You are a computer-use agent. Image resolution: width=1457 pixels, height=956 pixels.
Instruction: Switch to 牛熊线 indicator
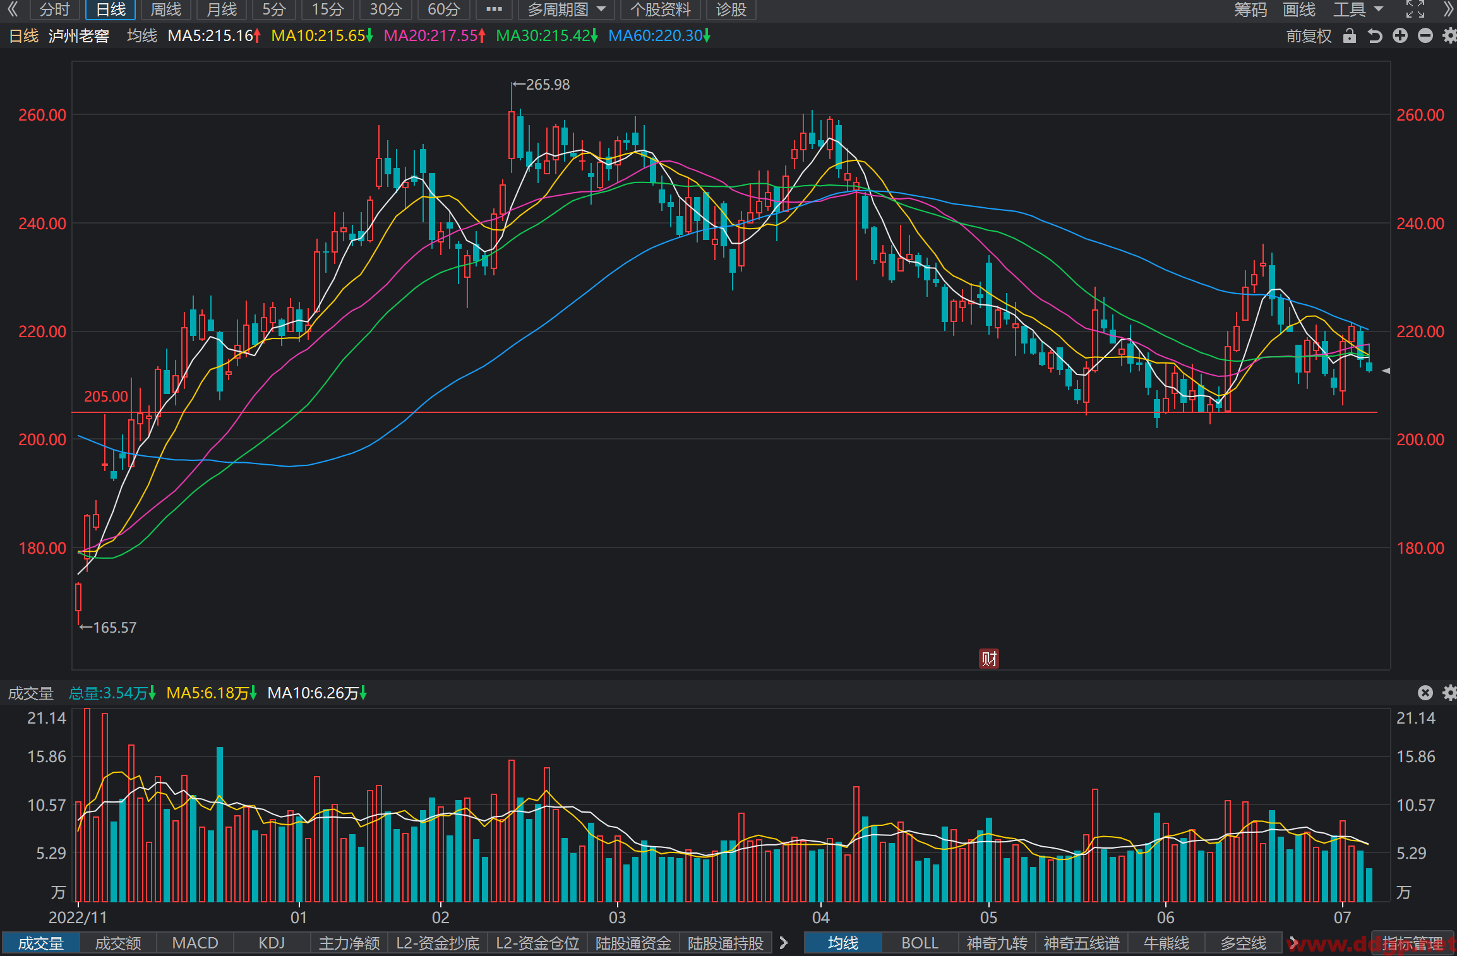pyautogui.click(x=1166, y=943)
